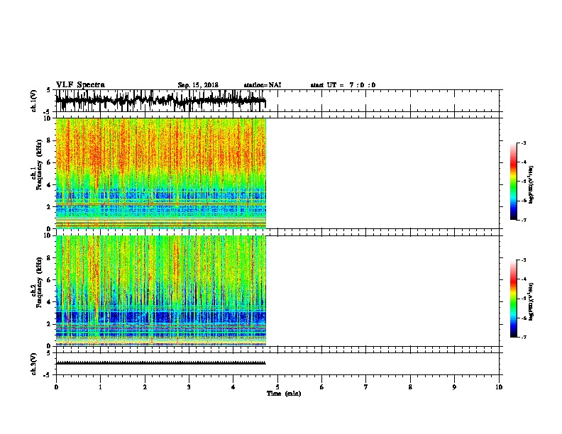Screen dimensions: 562x434
Task: Click the "2" kHz tick on ch.1 frequency axis
Action: [49, 206]
